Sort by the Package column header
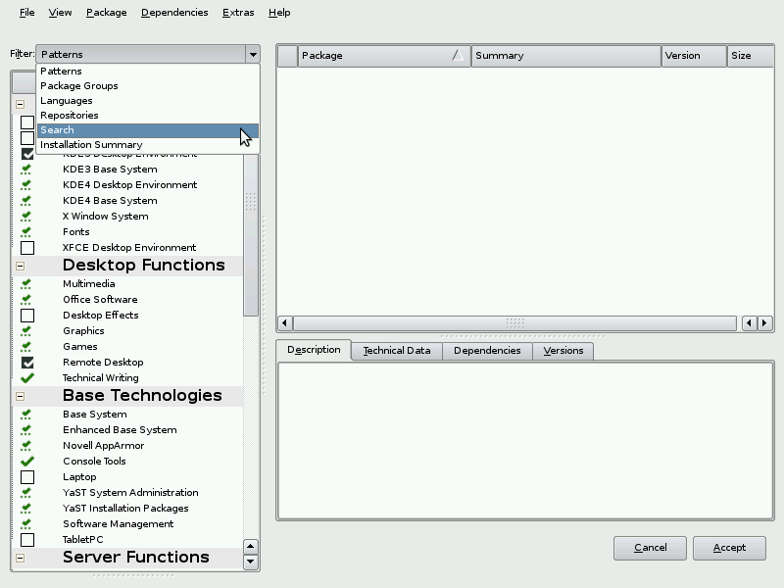The width and height of the screenshot is (784, 588). (384, 56)
